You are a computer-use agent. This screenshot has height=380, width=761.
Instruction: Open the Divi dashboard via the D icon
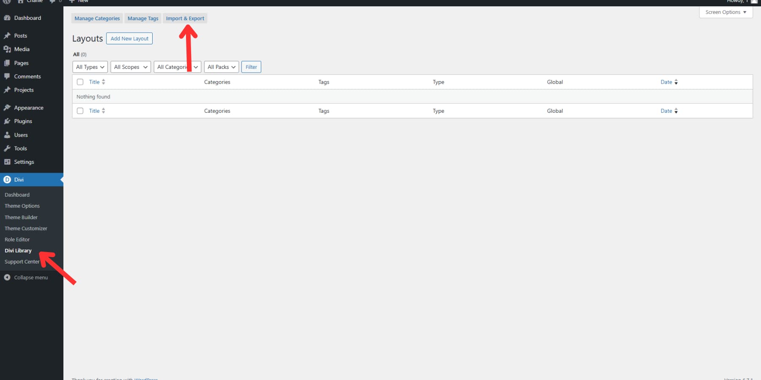(x=8, y=179)
